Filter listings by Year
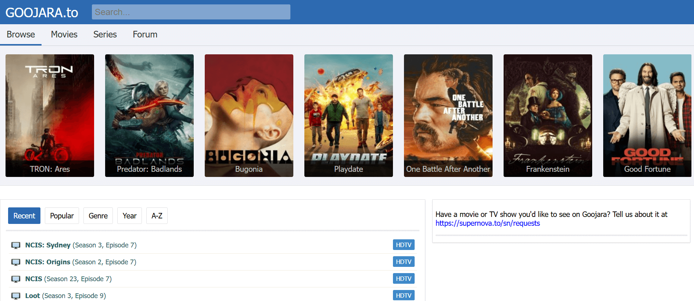The height and width of the screenshot is (301, 694). 129,216
